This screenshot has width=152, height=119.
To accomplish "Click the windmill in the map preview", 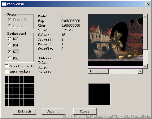I will 117,40.
